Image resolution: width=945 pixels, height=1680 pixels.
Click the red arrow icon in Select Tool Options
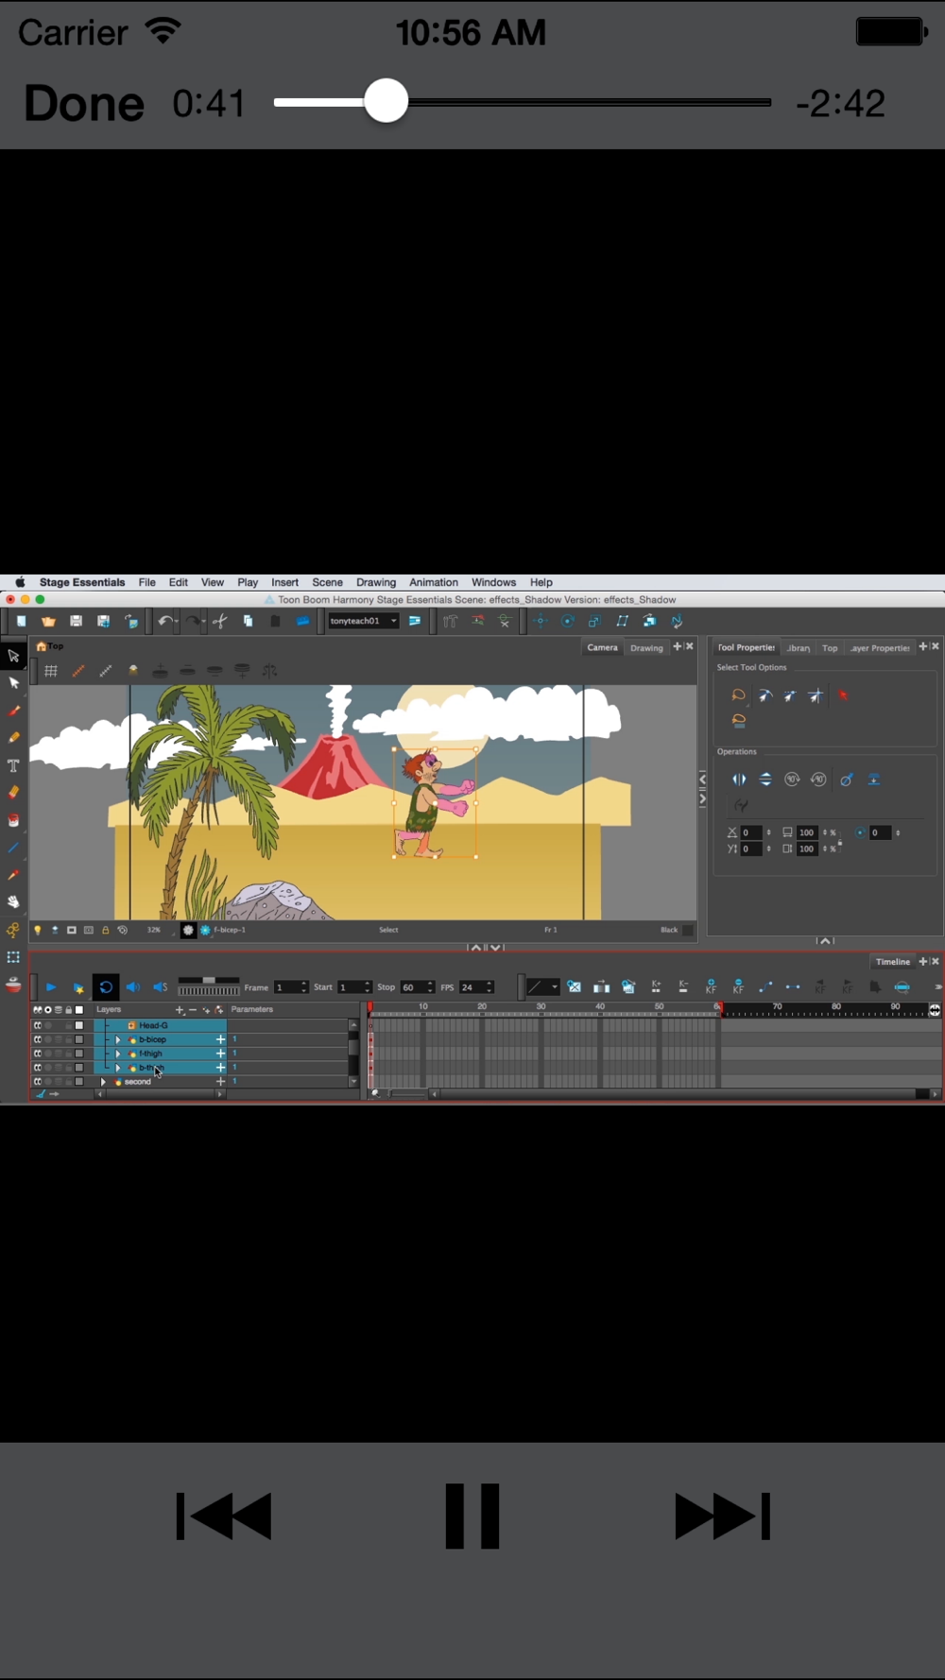coord(844,696)
